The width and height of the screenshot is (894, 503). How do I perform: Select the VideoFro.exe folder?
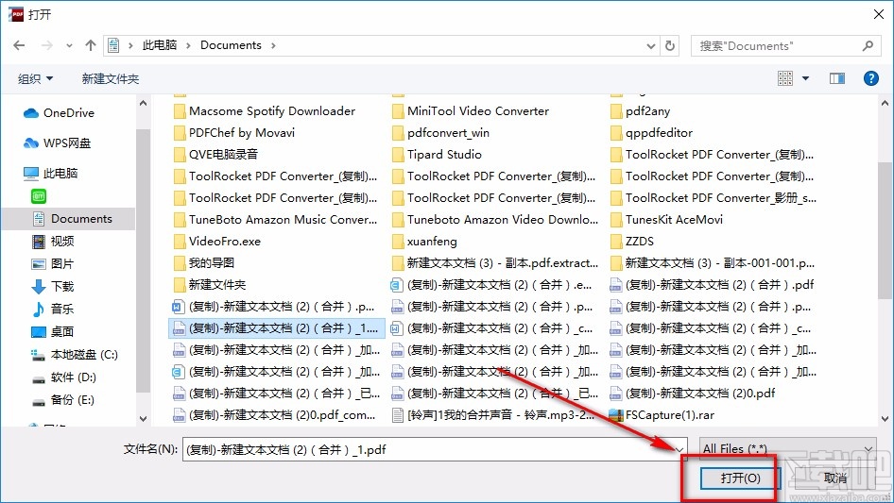[216, 241]
